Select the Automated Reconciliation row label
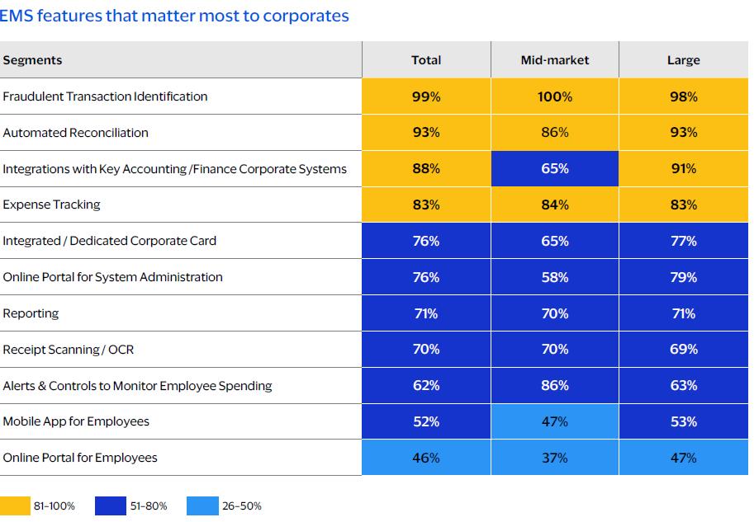The height and width of the screenshot is (522, 754). tap(76, 133)
